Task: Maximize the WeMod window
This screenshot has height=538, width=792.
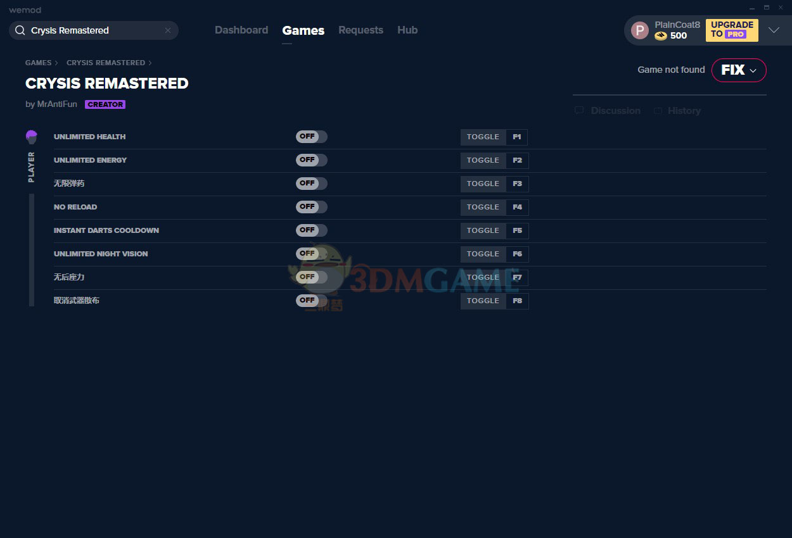Action: tap(767, 8)
